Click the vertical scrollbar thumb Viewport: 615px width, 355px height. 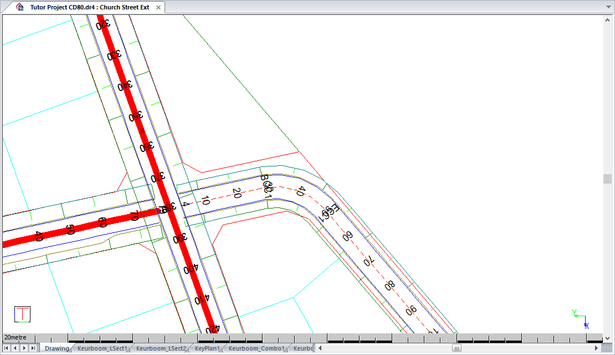tap(608, 179)
